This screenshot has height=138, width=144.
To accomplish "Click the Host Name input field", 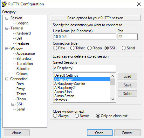I will point(85,37).
